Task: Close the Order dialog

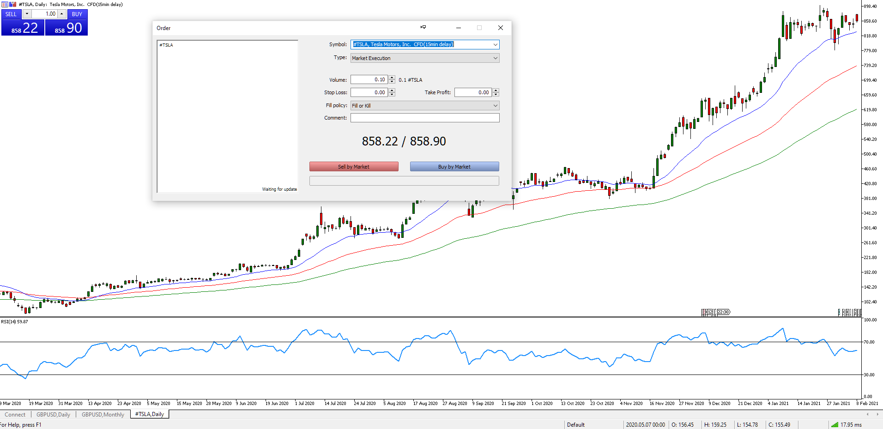Action: pos(501,28)
